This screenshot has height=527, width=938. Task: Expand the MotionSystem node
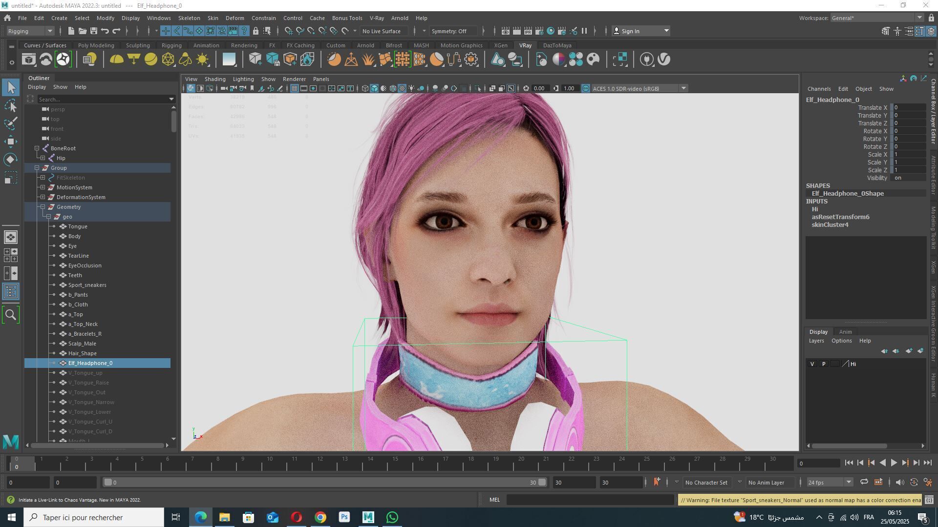point(43,187)
